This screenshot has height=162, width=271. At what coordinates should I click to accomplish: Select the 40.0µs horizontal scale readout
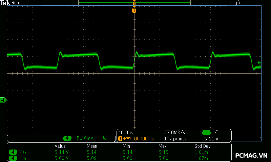click(x=125, y=133)
